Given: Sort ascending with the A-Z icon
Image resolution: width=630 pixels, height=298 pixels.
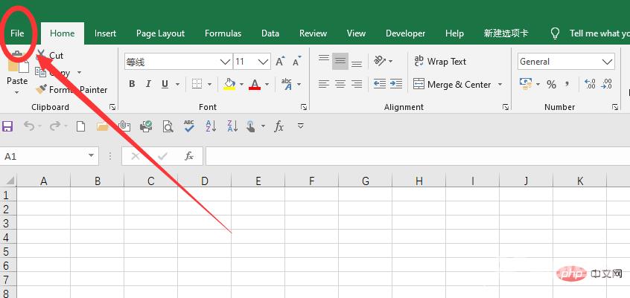Looking at the screenshot, I should [x=210, y=126].
